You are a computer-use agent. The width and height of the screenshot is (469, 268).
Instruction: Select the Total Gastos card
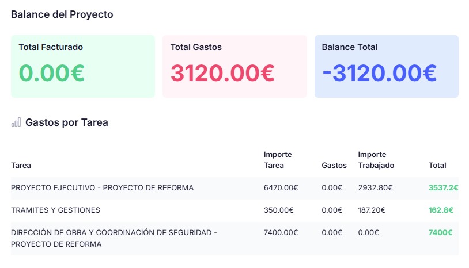[x=234, y=66]
